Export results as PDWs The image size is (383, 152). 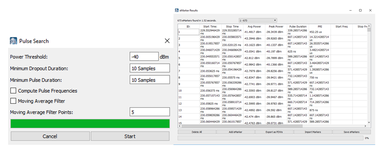click(x=274, y=132)
